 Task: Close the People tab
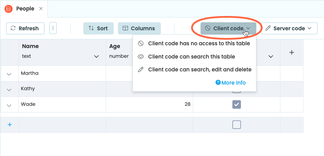click(x=41, y=9)
